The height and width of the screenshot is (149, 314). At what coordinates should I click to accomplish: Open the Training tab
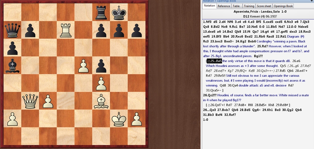click(x=249, y=6)
